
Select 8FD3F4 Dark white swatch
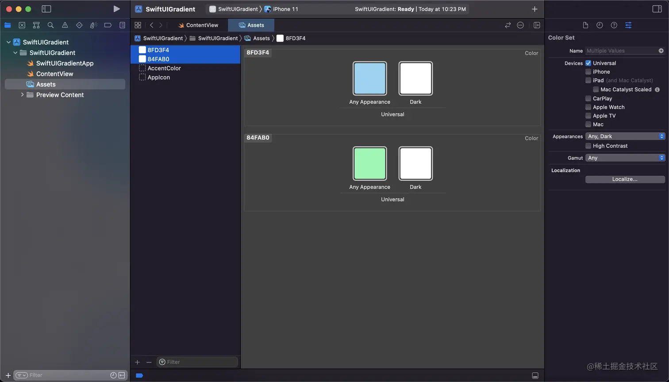[x=415, y=78]
